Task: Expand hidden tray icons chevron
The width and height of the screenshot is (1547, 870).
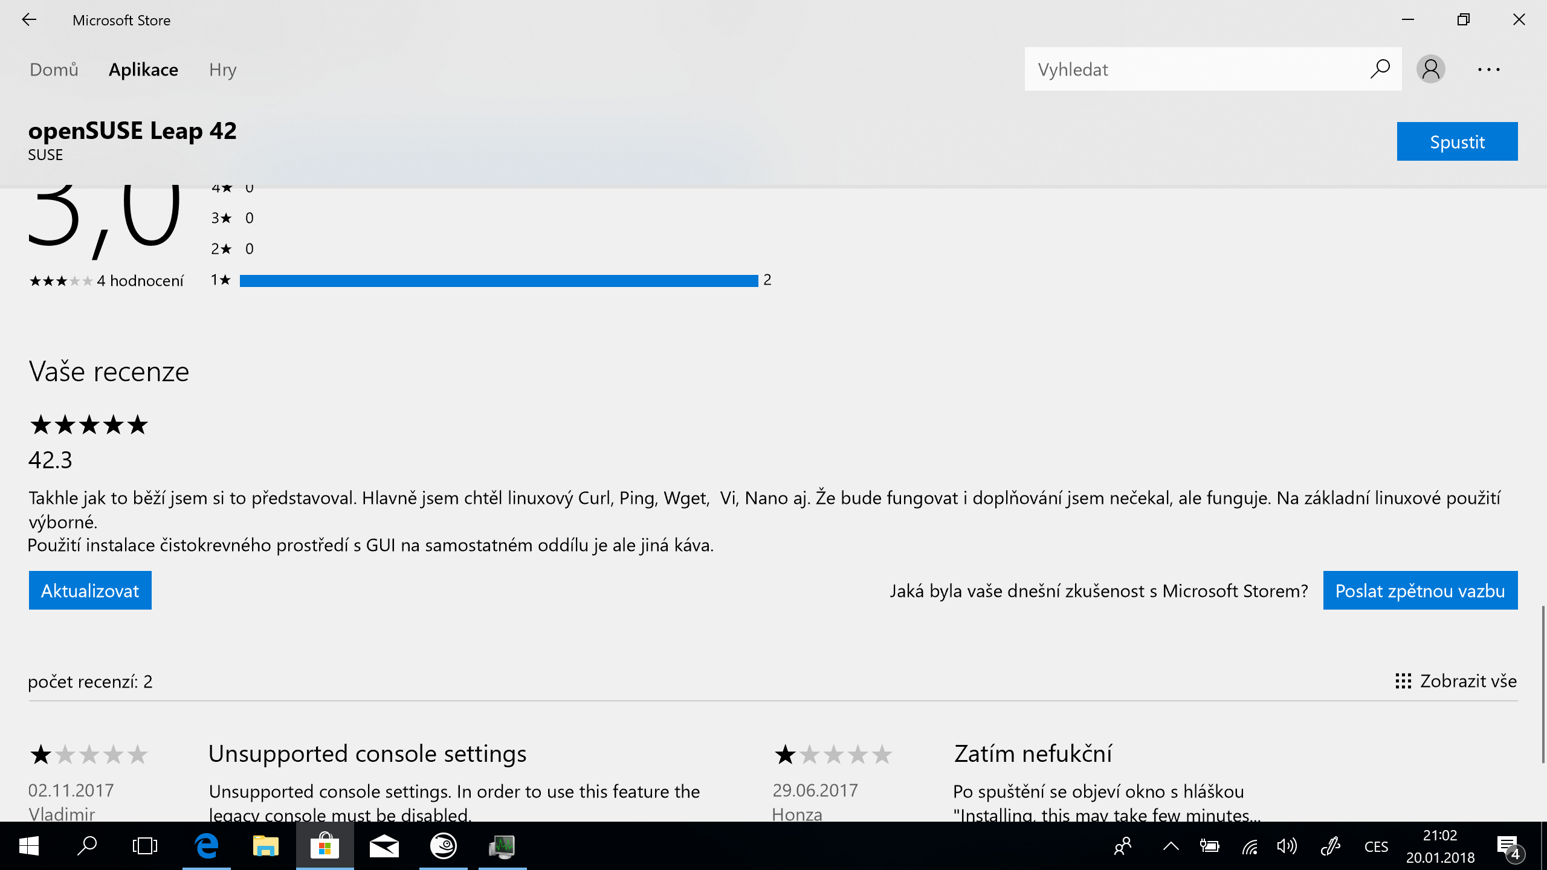Action: point(1171,846)
